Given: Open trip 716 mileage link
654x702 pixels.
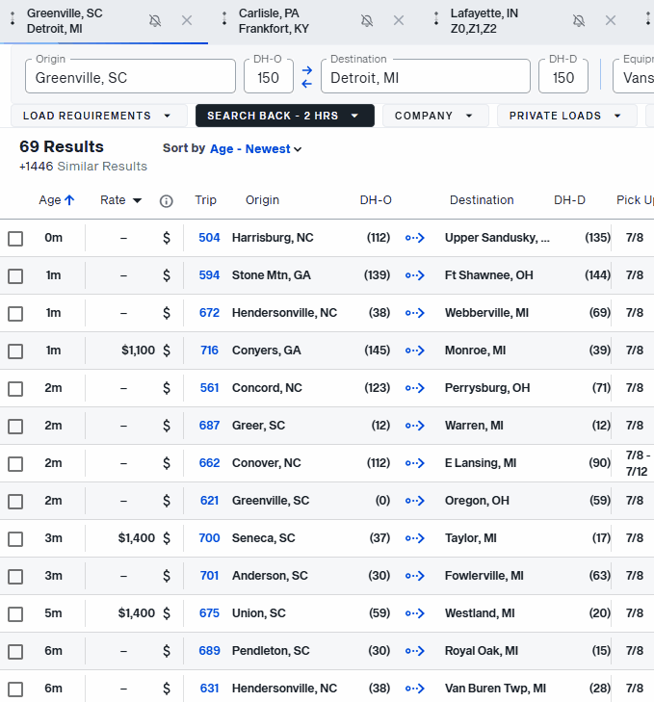Looking at the screenshot, I should [x=209, y=351].
